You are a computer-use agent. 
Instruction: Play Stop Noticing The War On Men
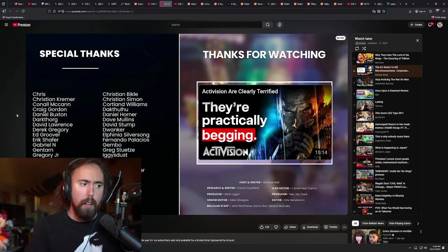(387, 82)
